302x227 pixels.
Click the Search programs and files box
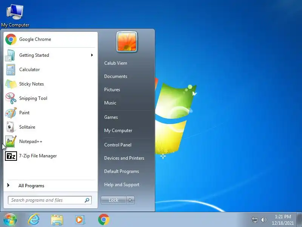coord(50,200)
